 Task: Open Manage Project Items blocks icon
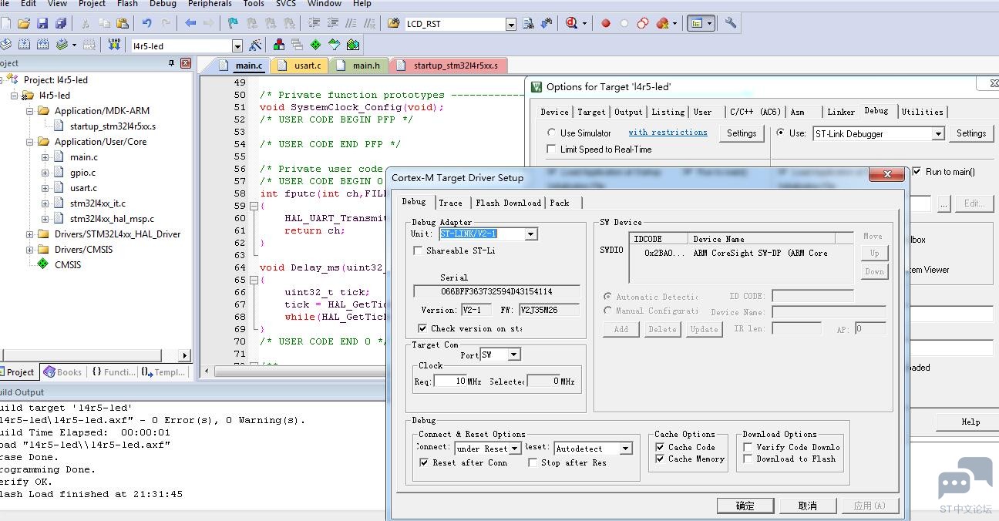click(x=278, y=45)
